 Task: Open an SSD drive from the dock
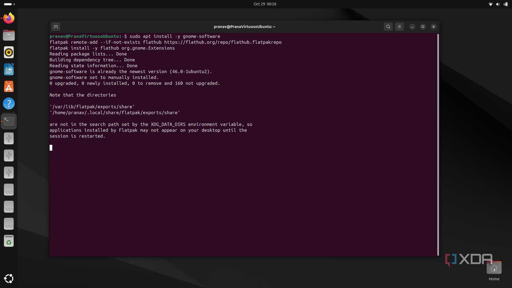[8, 189]
